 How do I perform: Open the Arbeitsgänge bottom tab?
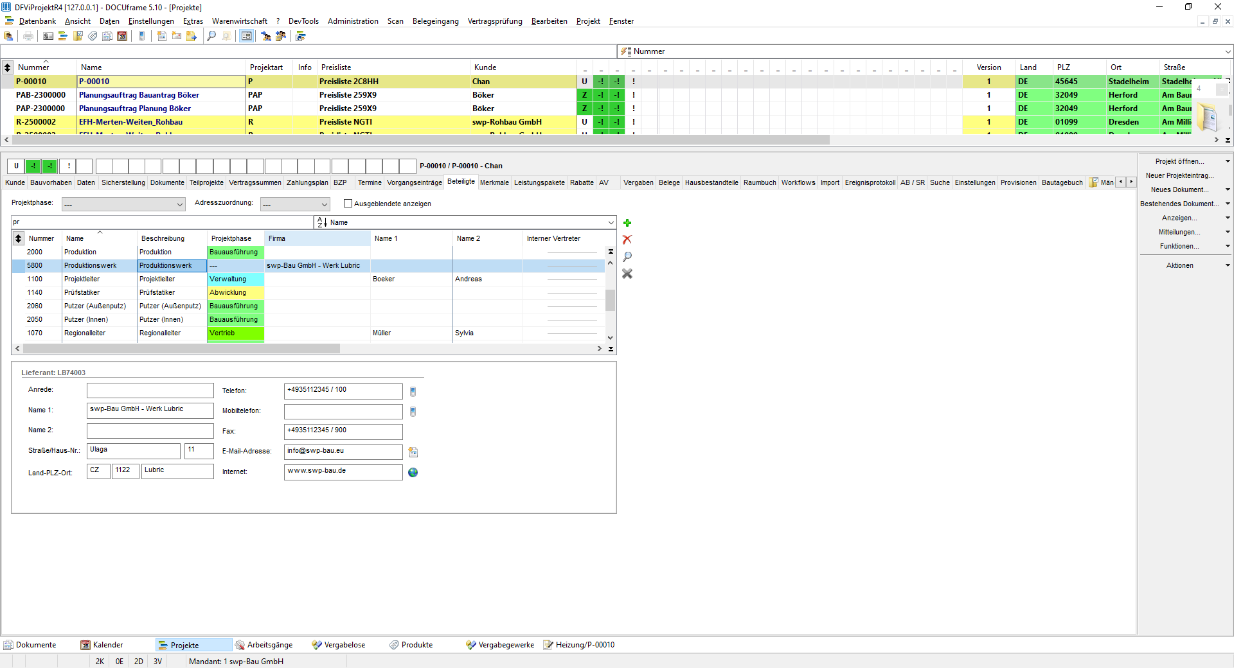(264, 645)
